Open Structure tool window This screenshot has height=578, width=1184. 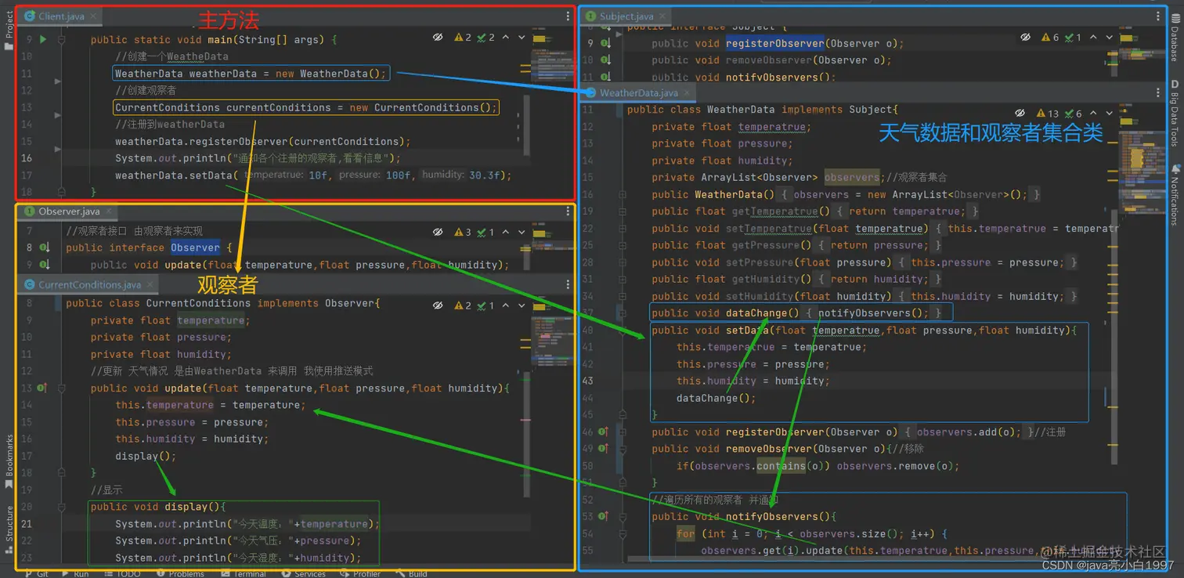coord(9,529)
